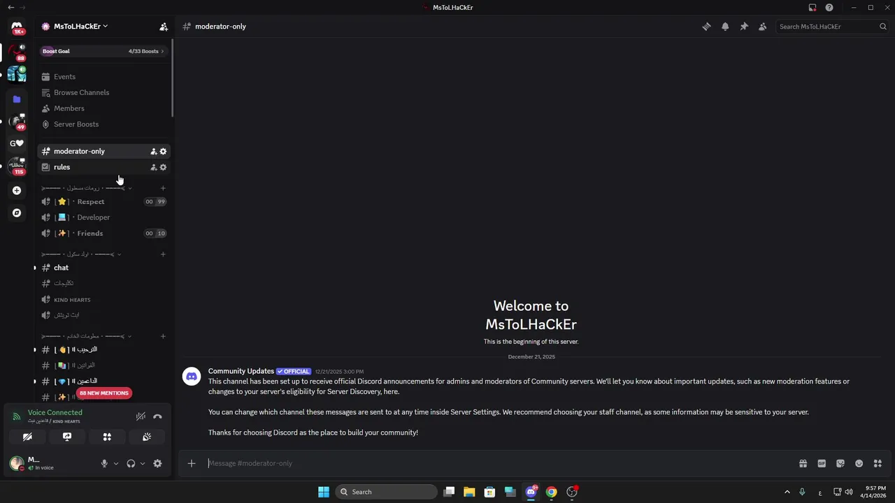Image resolution: width=895 pixels, height=503 pixels.
Task: Expand the Boost Goal chevron
Action: 162,51
